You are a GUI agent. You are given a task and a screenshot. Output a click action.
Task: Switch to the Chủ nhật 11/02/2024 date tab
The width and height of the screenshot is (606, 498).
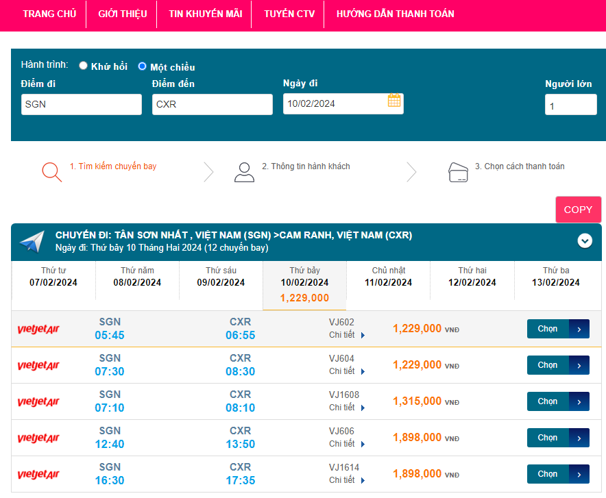(x=389, y=277)
